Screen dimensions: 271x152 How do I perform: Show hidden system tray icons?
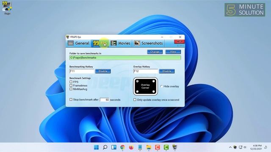point(230,147)
